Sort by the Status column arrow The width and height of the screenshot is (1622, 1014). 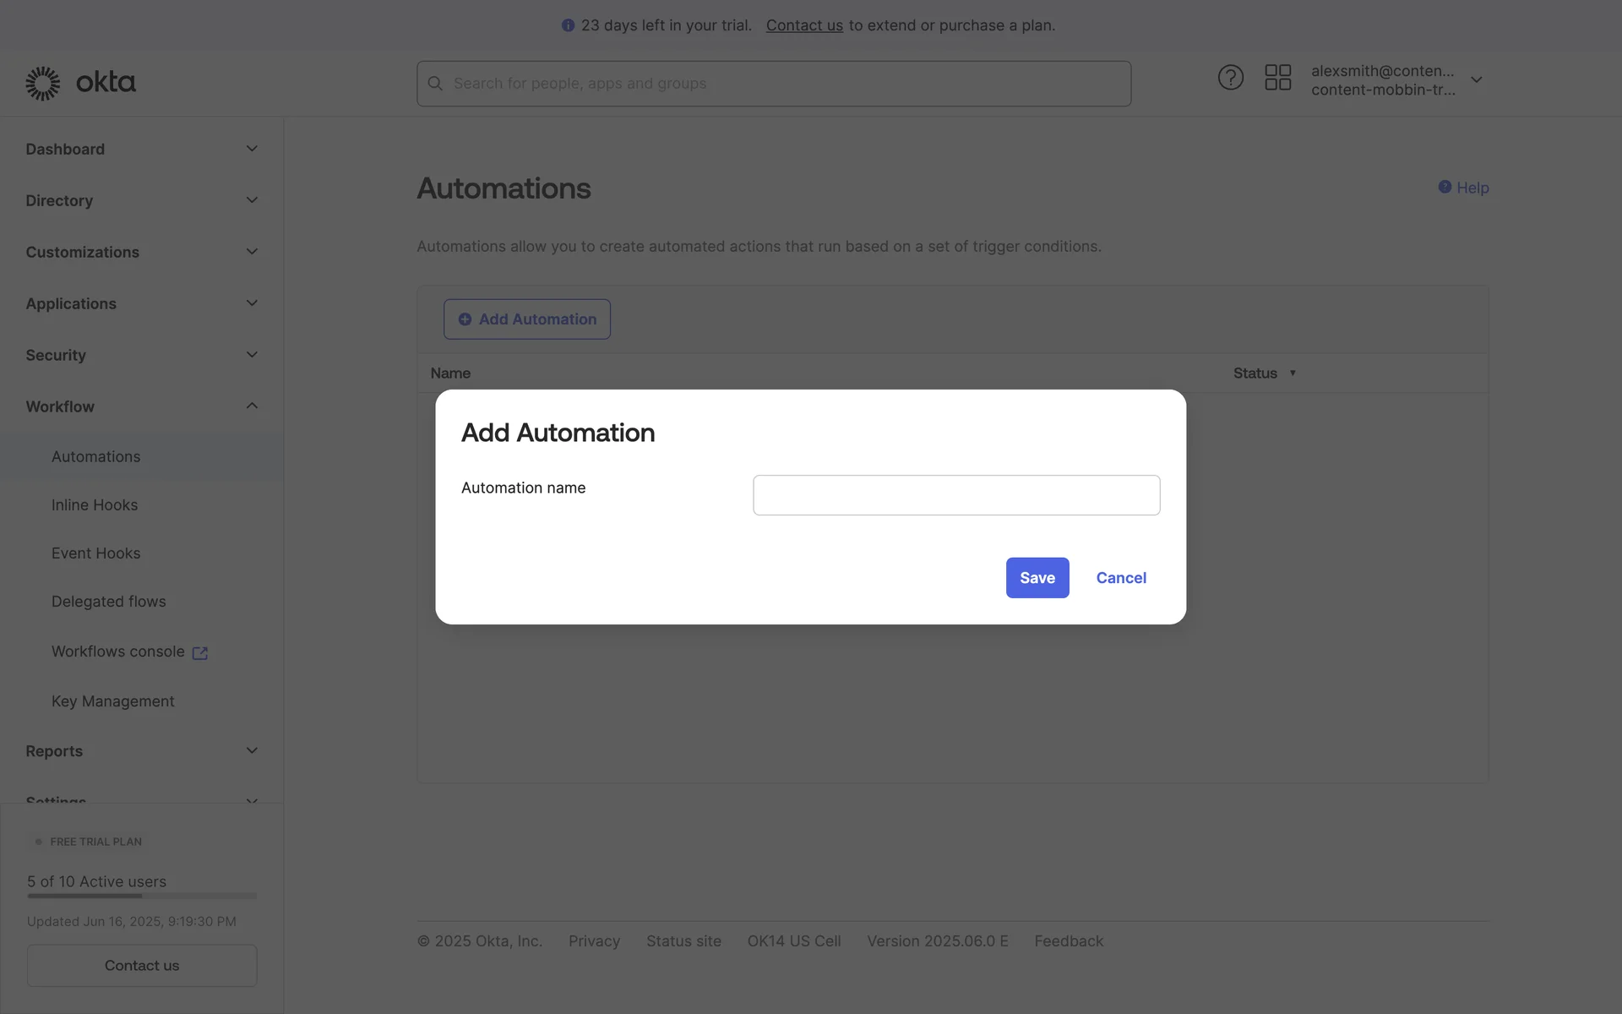pos(1292,373)
